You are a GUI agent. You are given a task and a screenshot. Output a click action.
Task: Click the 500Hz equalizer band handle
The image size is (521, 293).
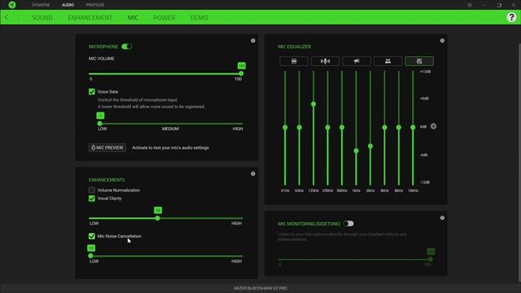click(x=342, y=128)
